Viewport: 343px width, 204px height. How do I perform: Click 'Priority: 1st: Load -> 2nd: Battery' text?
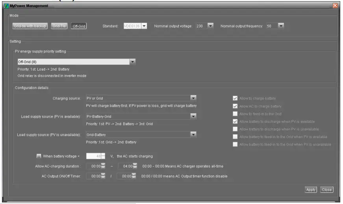point(43,69)
